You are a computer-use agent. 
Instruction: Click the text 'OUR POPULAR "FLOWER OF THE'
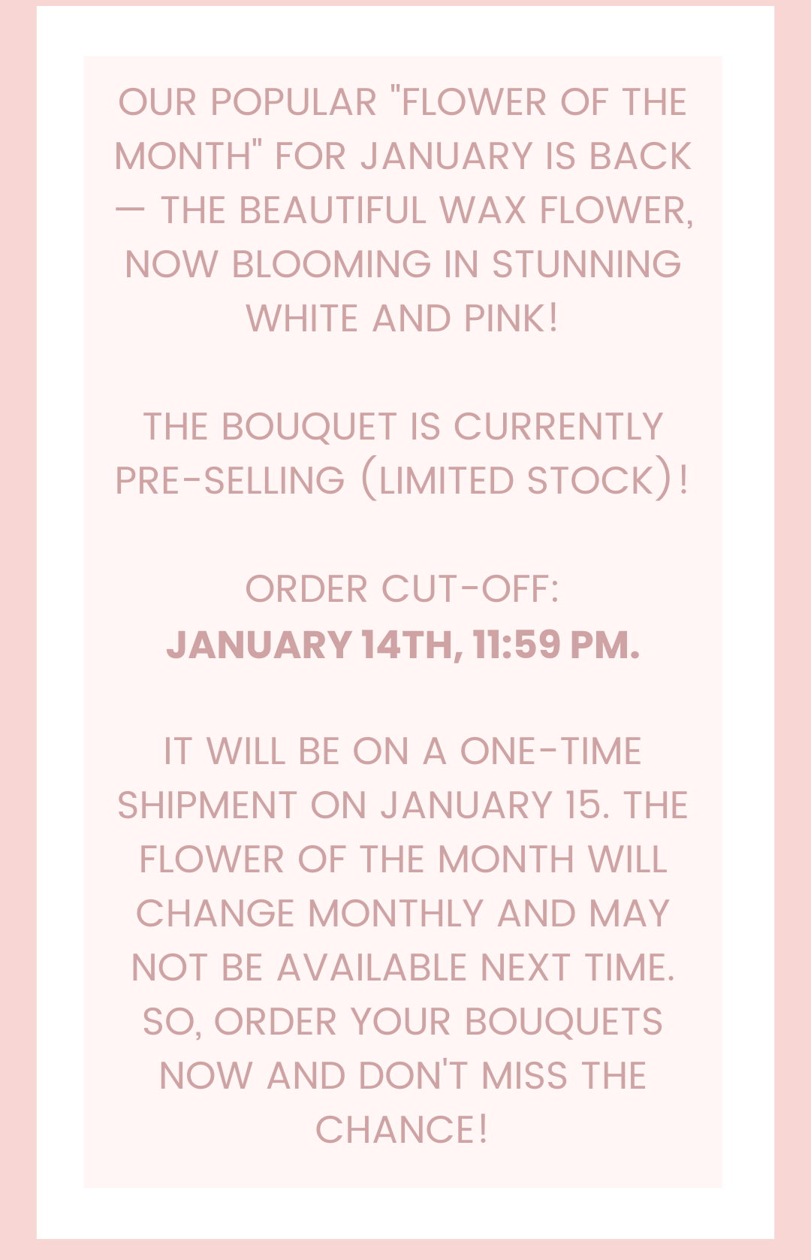coord(402,102)
